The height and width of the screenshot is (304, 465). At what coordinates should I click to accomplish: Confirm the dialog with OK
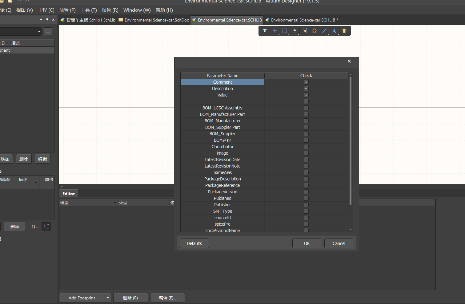[307, 243]
